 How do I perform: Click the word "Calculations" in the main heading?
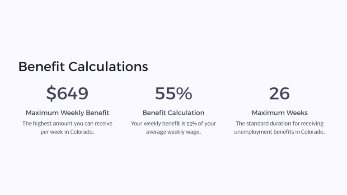[x=108, y=67]
